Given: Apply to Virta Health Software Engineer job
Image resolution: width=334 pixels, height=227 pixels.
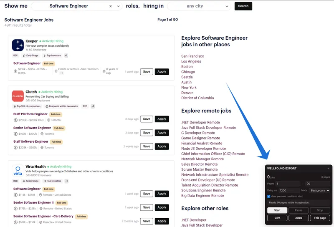Looking at the screenshot, I should 162,194.
